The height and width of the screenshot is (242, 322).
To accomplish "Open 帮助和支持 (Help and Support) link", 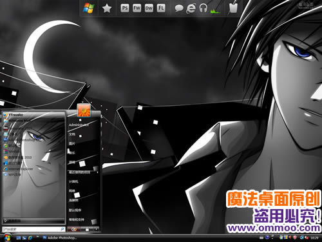I will (x=77, y=219).
